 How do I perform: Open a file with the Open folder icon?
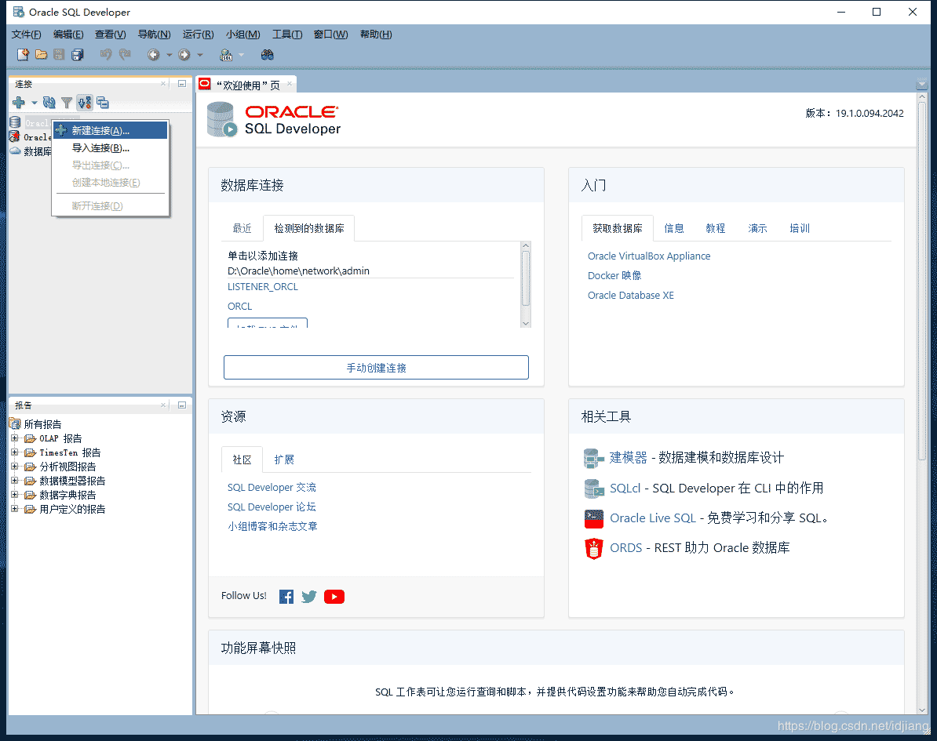pos(41,54)
